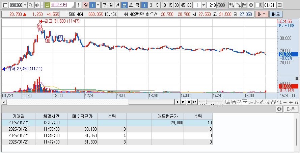Open the interval value dropdown before 249
The image size is (300, 153).
(x=203, y=5)
